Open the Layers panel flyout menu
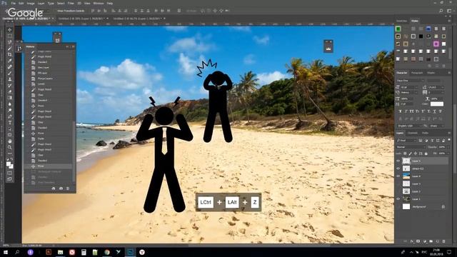Viewport: 457px width, 257px height. coord(449,133)
